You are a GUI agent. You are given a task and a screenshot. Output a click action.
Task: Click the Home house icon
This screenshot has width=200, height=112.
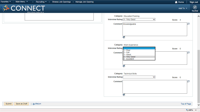point(176,2)
